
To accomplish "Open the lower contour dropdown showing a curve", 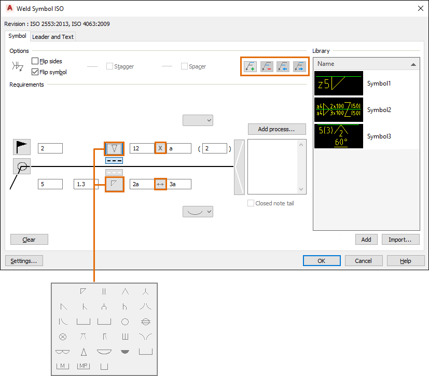I will coord(198,212).
